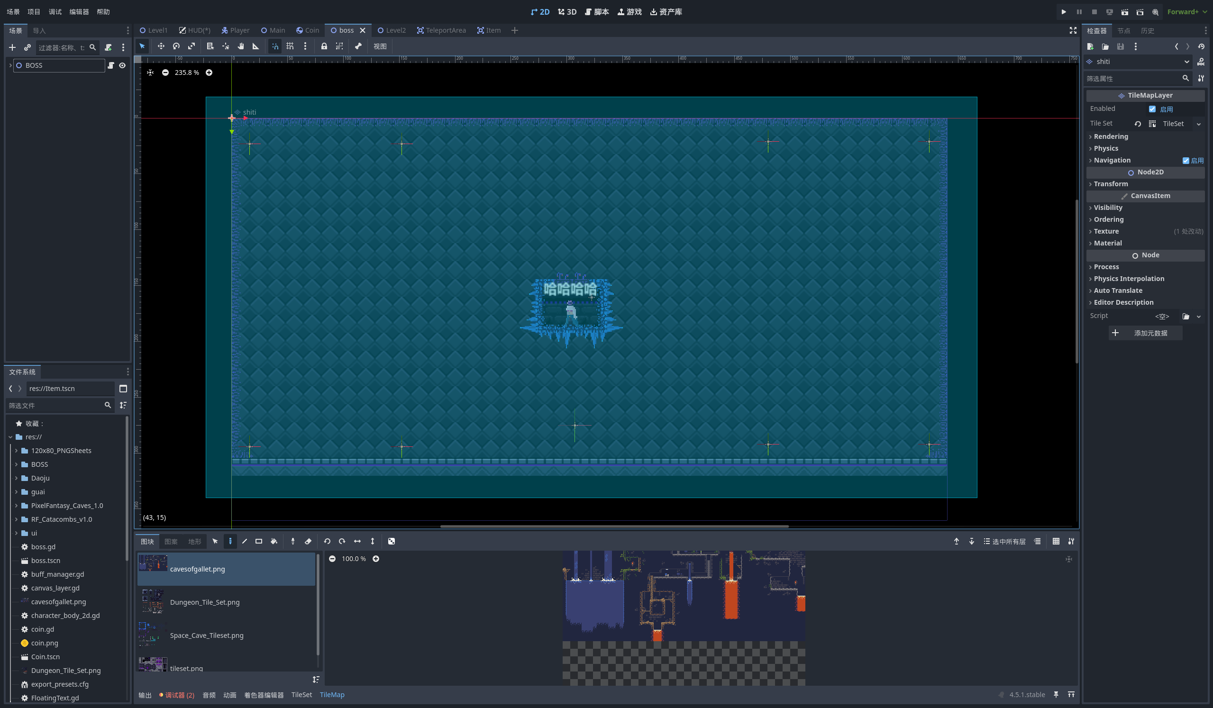Screen dimensions: 1213x708
Task: Pick the TileMap rectangle paint tool
Action: tap(259, 542)
